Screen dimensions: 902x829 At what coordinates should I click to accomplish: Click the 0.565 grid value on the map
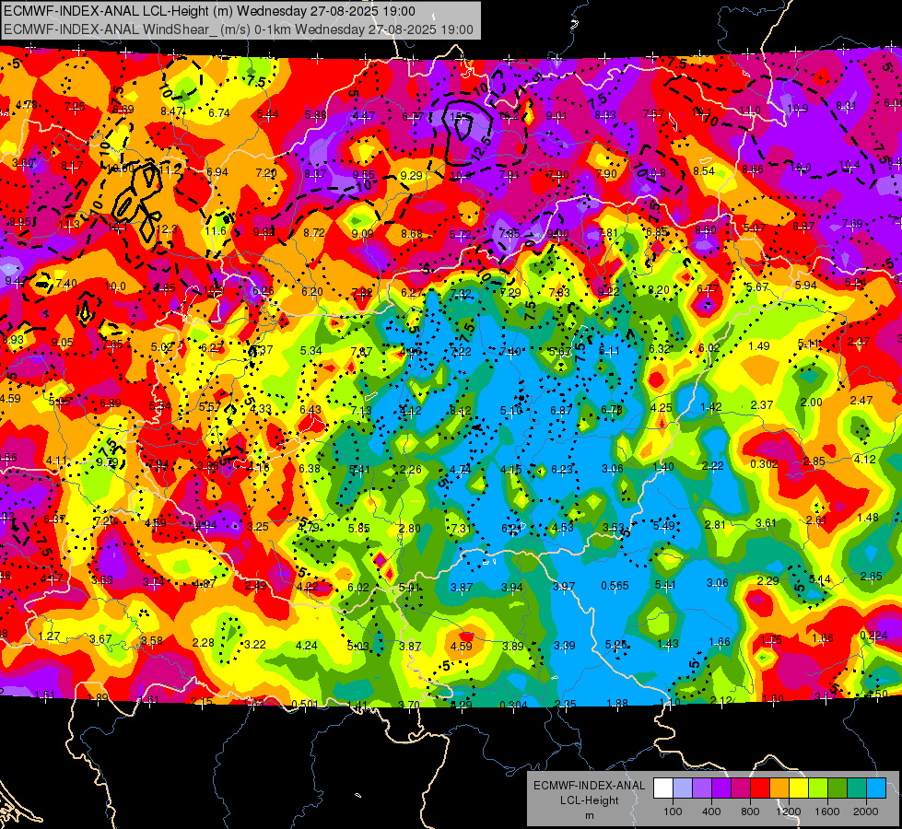615,585
